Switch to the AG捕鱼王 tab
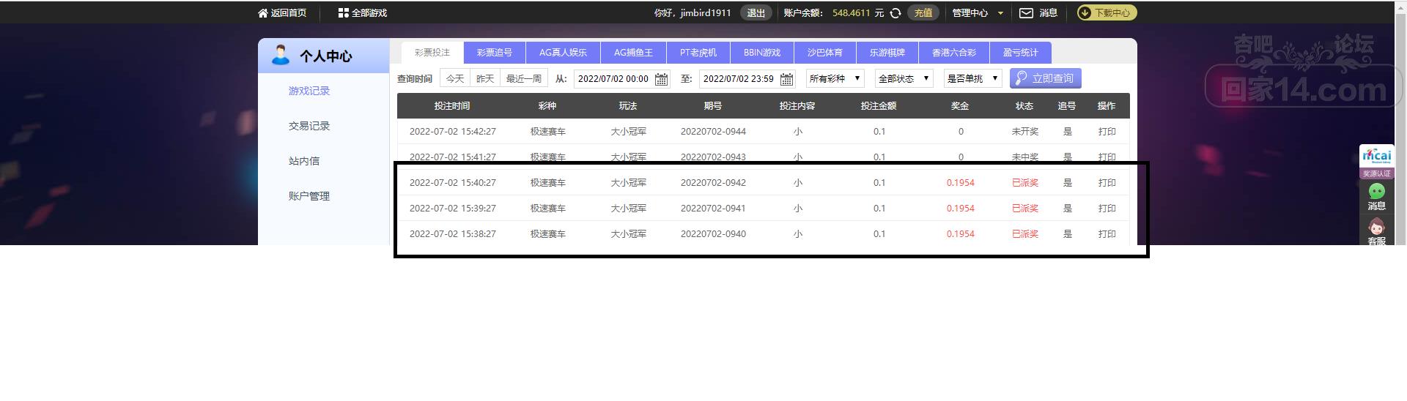The image size is (1407, 401). point(633,53)
